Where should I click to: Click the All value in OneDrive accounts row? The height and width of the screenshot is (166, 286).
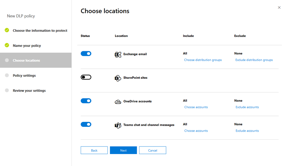(x=185, y=100)
